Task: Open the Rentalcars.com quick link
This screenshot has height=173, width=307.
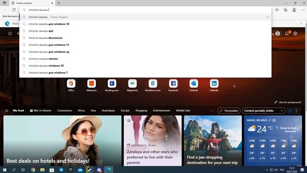Action: pyautogui.click(x=153, y=86)
